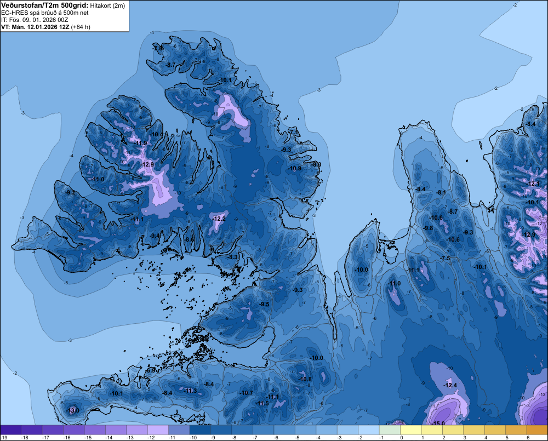Click the legend swatch between -5 and -4

[306, 430]
